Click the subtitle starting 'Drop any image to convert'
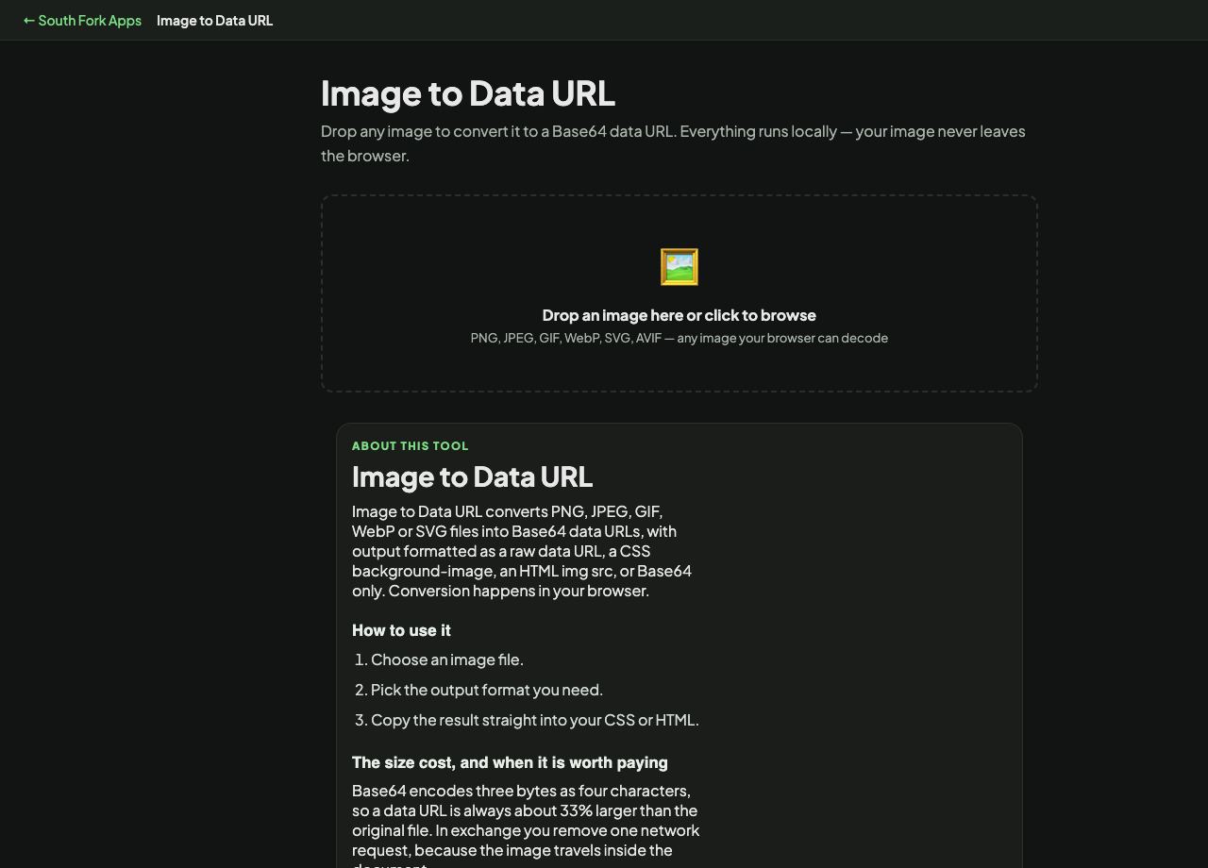This screenshot has height=868, width=1208. tap(673, 143)
